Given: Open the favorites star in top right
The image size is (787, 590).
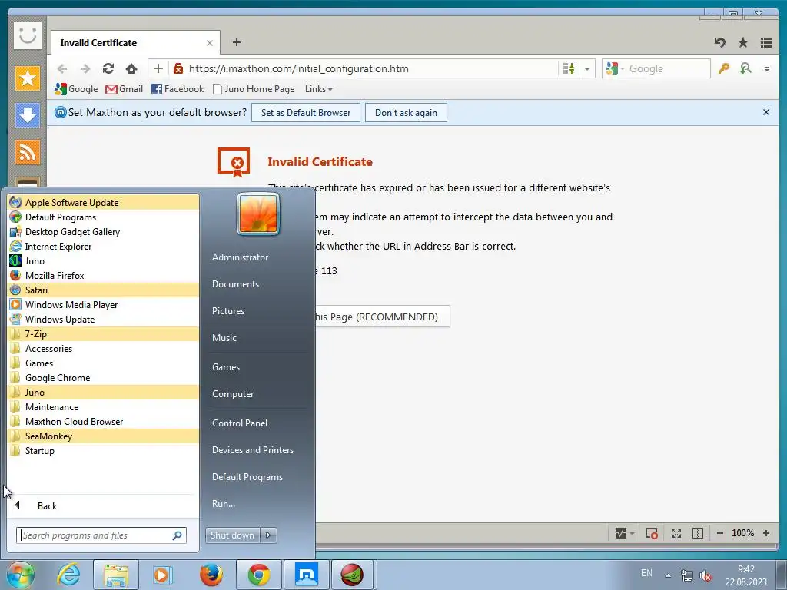Looking at the screenshot, I should tap(743, 43).
